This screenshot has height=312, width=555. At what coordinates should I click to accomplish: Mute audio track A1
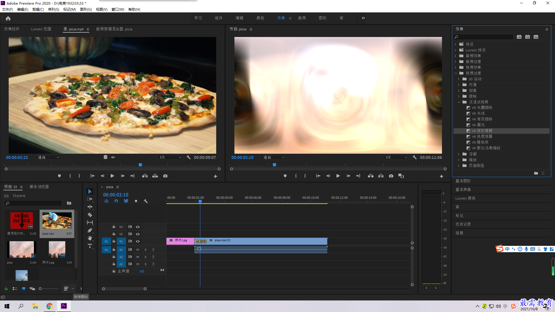(x=138, y=250)
